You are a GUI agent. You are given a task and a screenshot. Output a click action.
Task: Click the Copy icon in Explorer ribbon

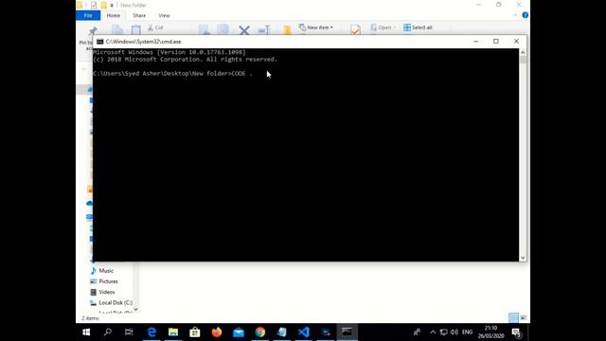point(117,29)
